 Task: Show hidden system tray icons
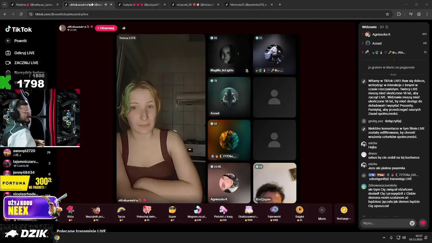point(384,238)
